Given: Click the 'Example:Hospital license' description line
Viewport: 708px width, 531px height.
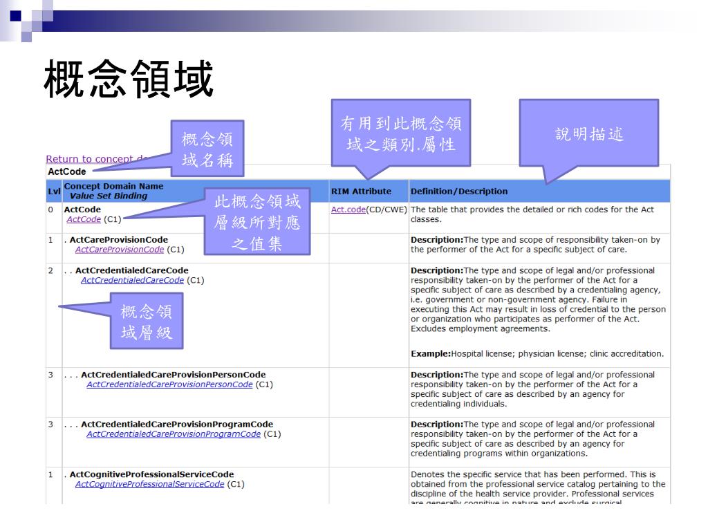Looking at the screenshot, I should [537, 353].
